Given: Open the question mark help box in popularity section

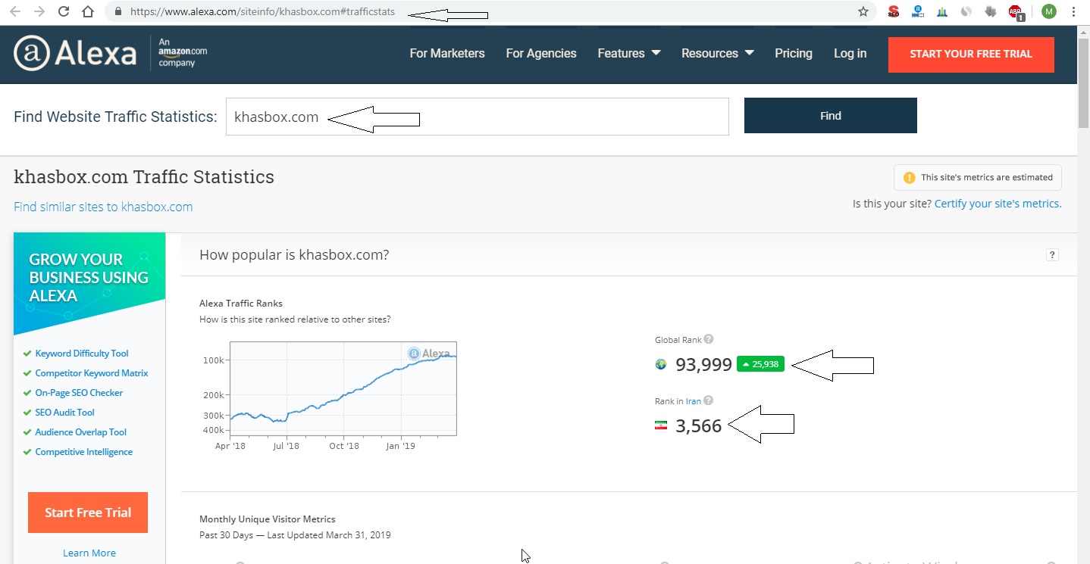Looking at the screenshot, I should click(x=1052, y=255).
